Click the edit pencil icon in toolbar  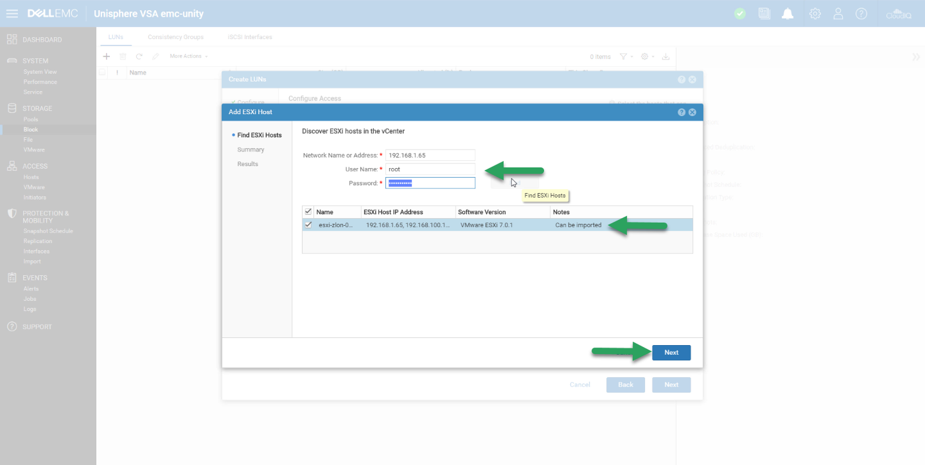click(155, 56)
